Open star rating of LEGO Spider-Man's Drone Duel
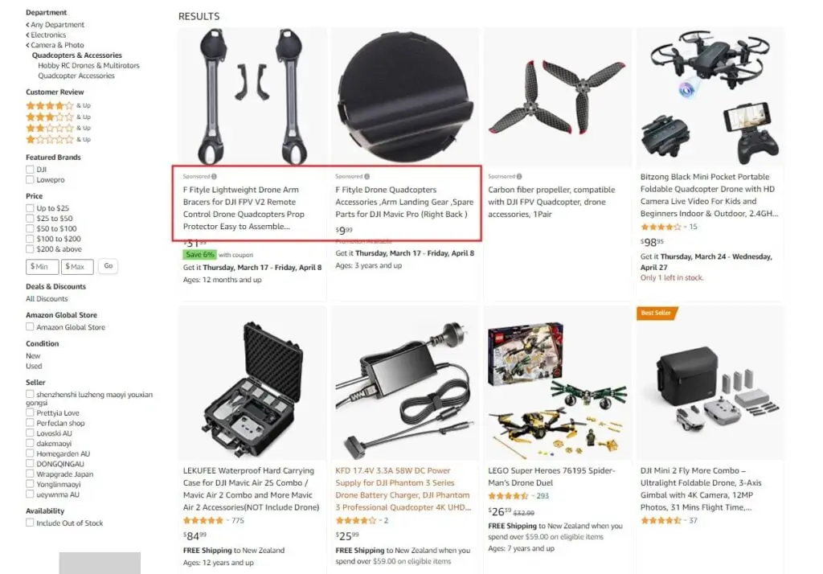823x574 pixels. [508, 496]
